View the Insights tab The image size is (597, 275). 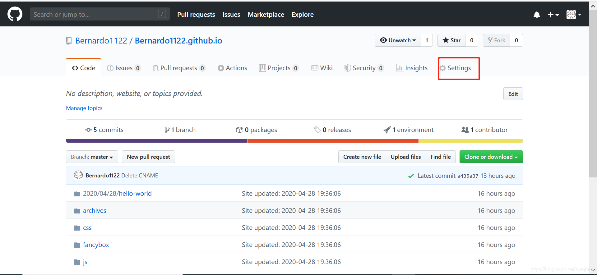412,68
